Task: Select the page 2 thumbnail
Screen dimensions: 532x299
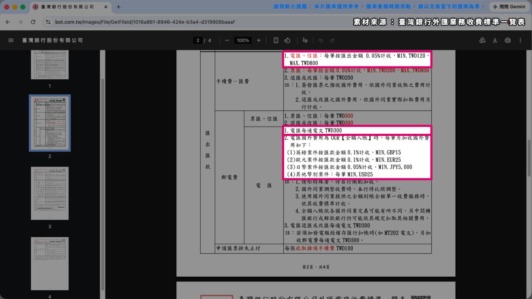Action: [x=49, y=123]
